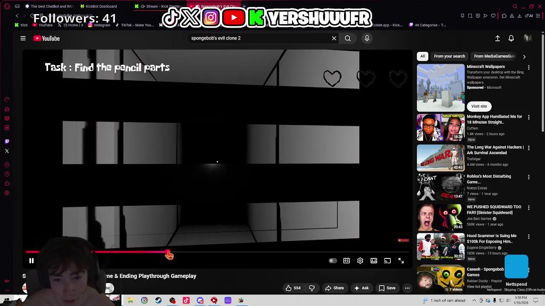Open File Explorer from the taskbar
Viewport: 545px width, 306px height.
pos(130,300)
